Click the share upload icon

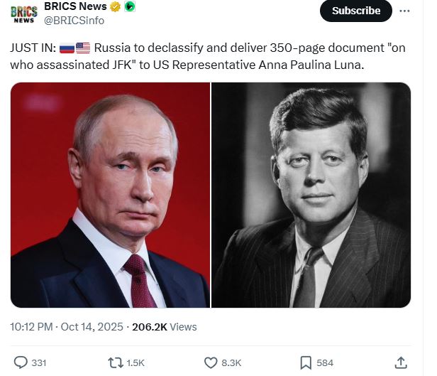coord(400,362)
